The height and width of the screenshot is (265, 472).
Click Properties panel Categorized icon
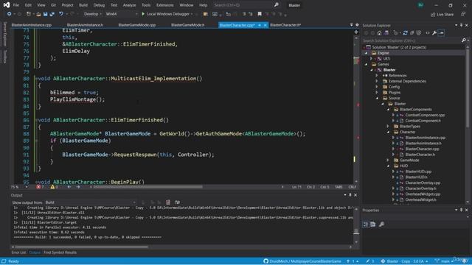[x=366, y=224]
